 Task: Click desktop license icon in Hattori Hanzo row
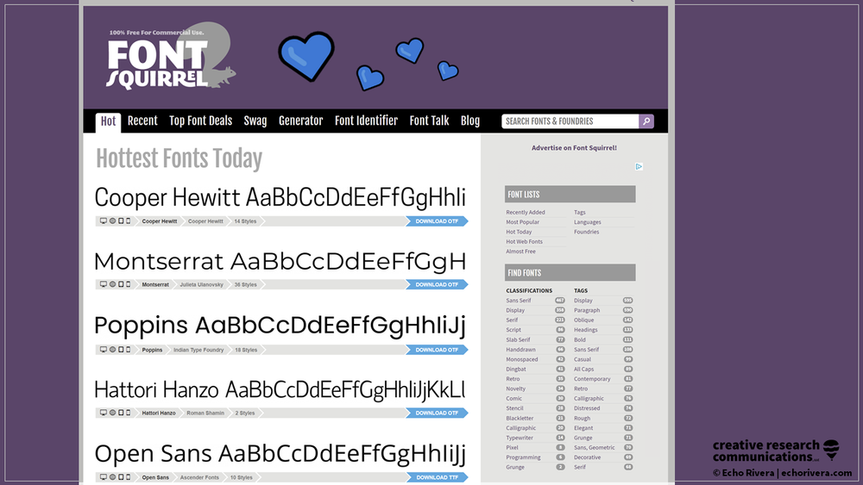(103, 413)
